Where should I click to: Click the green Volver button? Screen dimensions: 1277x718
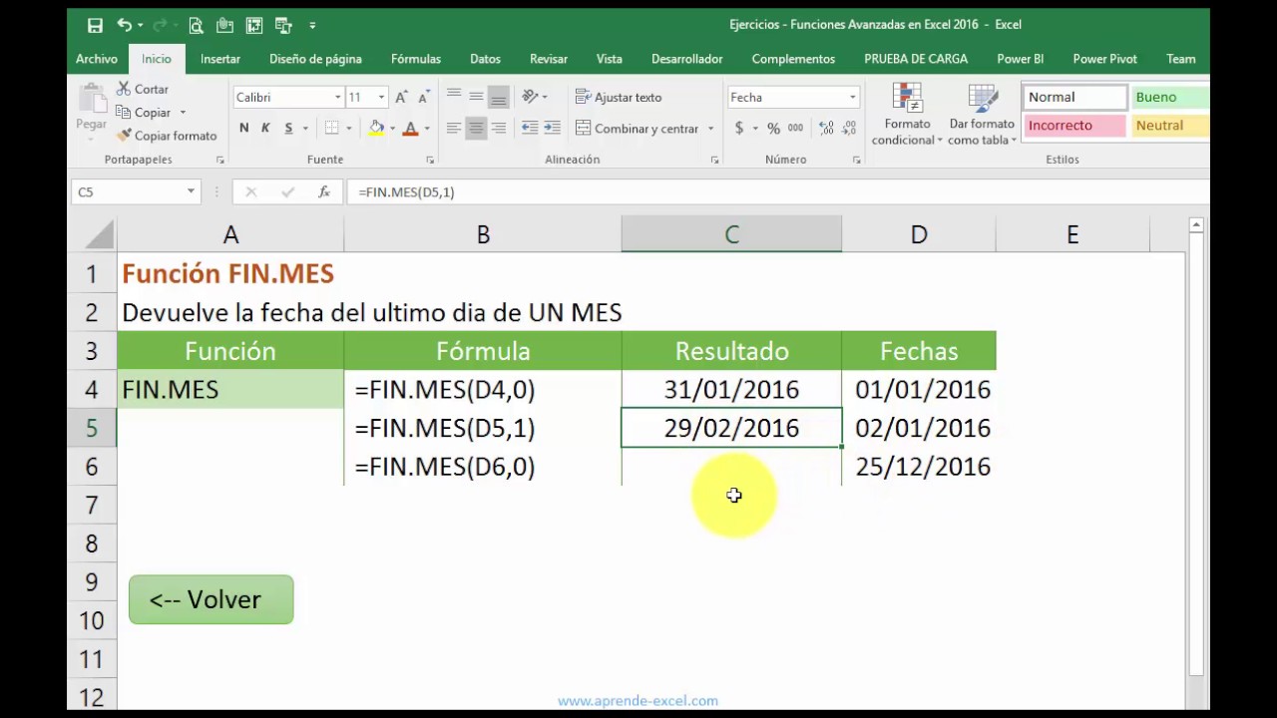tap(211, 599)
